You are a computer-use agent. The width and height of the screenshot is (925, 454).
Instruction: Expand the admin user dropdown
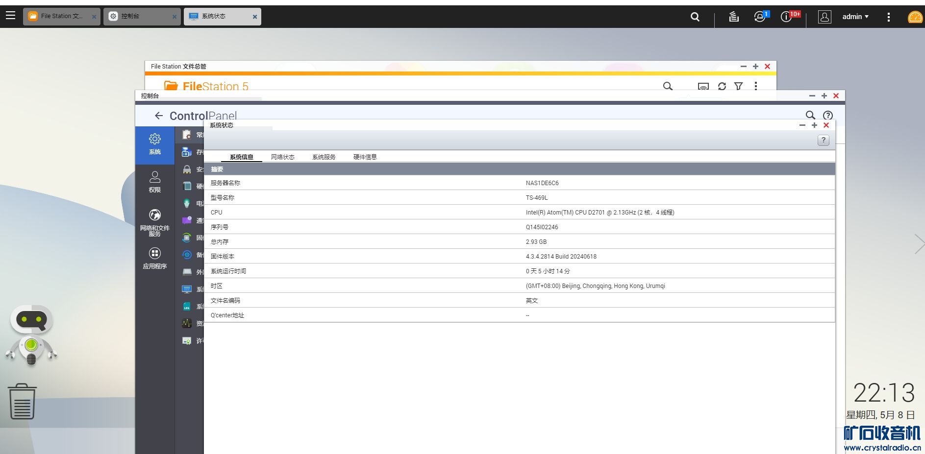855,17
